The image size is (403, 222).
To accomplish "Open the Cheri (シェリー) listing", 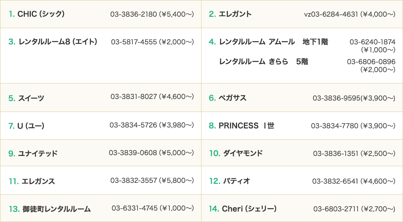I will point(249,209).
